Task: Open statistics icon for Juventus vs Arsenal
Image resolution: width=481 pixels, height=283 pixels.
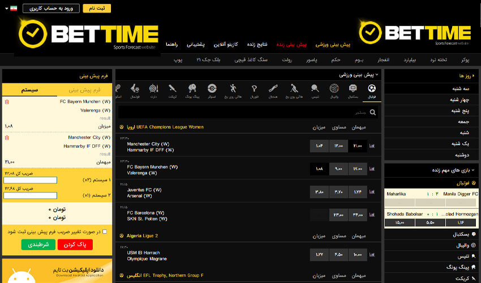Action: tap(372, 192)
